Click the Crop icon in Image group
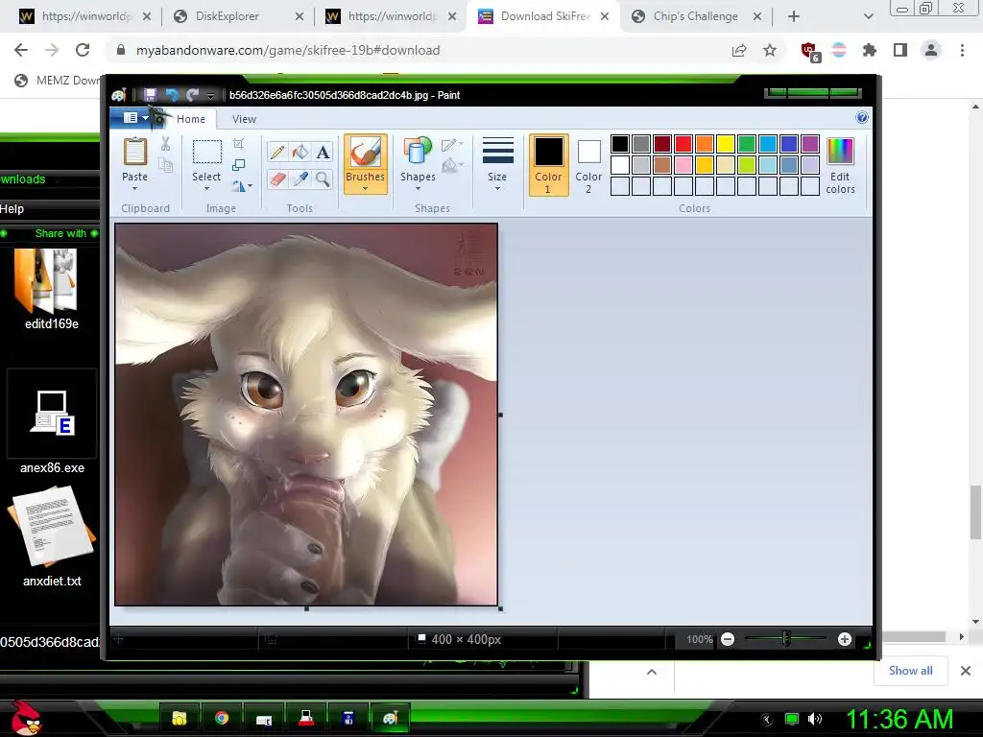Viewport: 983px width, 737px height. [x=239, y=144]
